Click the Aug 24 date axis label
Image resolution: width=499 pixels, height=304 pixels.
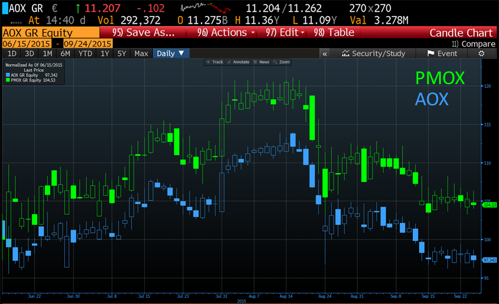click(x=324, y=296)
